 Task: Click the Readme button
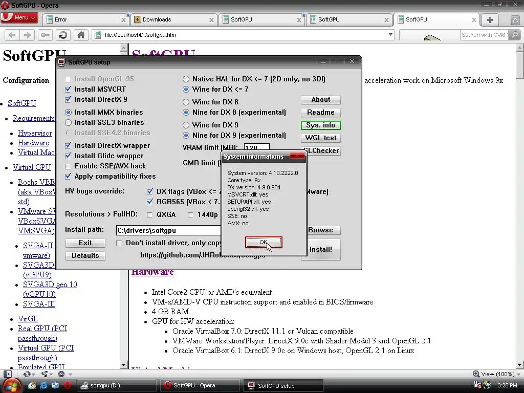click(320, 112)
